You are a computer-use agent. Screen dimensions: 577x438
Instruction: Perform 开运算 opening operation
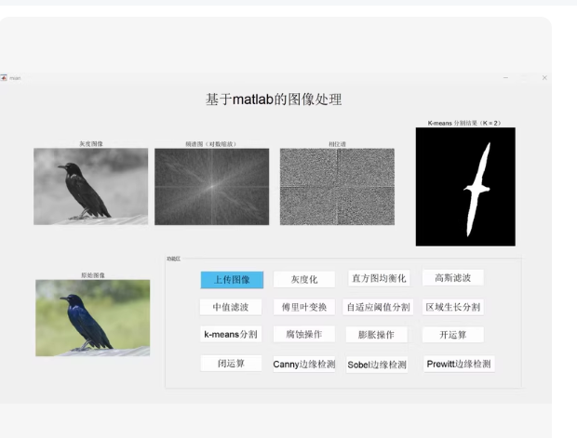[453, 335]
